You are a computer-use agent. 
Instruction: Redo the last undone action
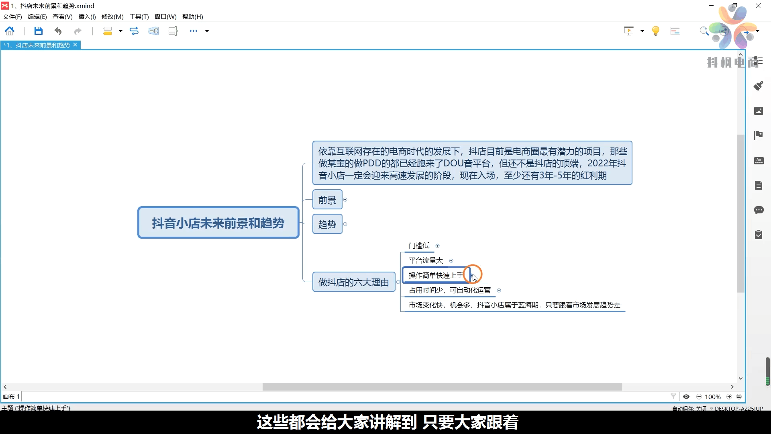click(x=78, y=31)
